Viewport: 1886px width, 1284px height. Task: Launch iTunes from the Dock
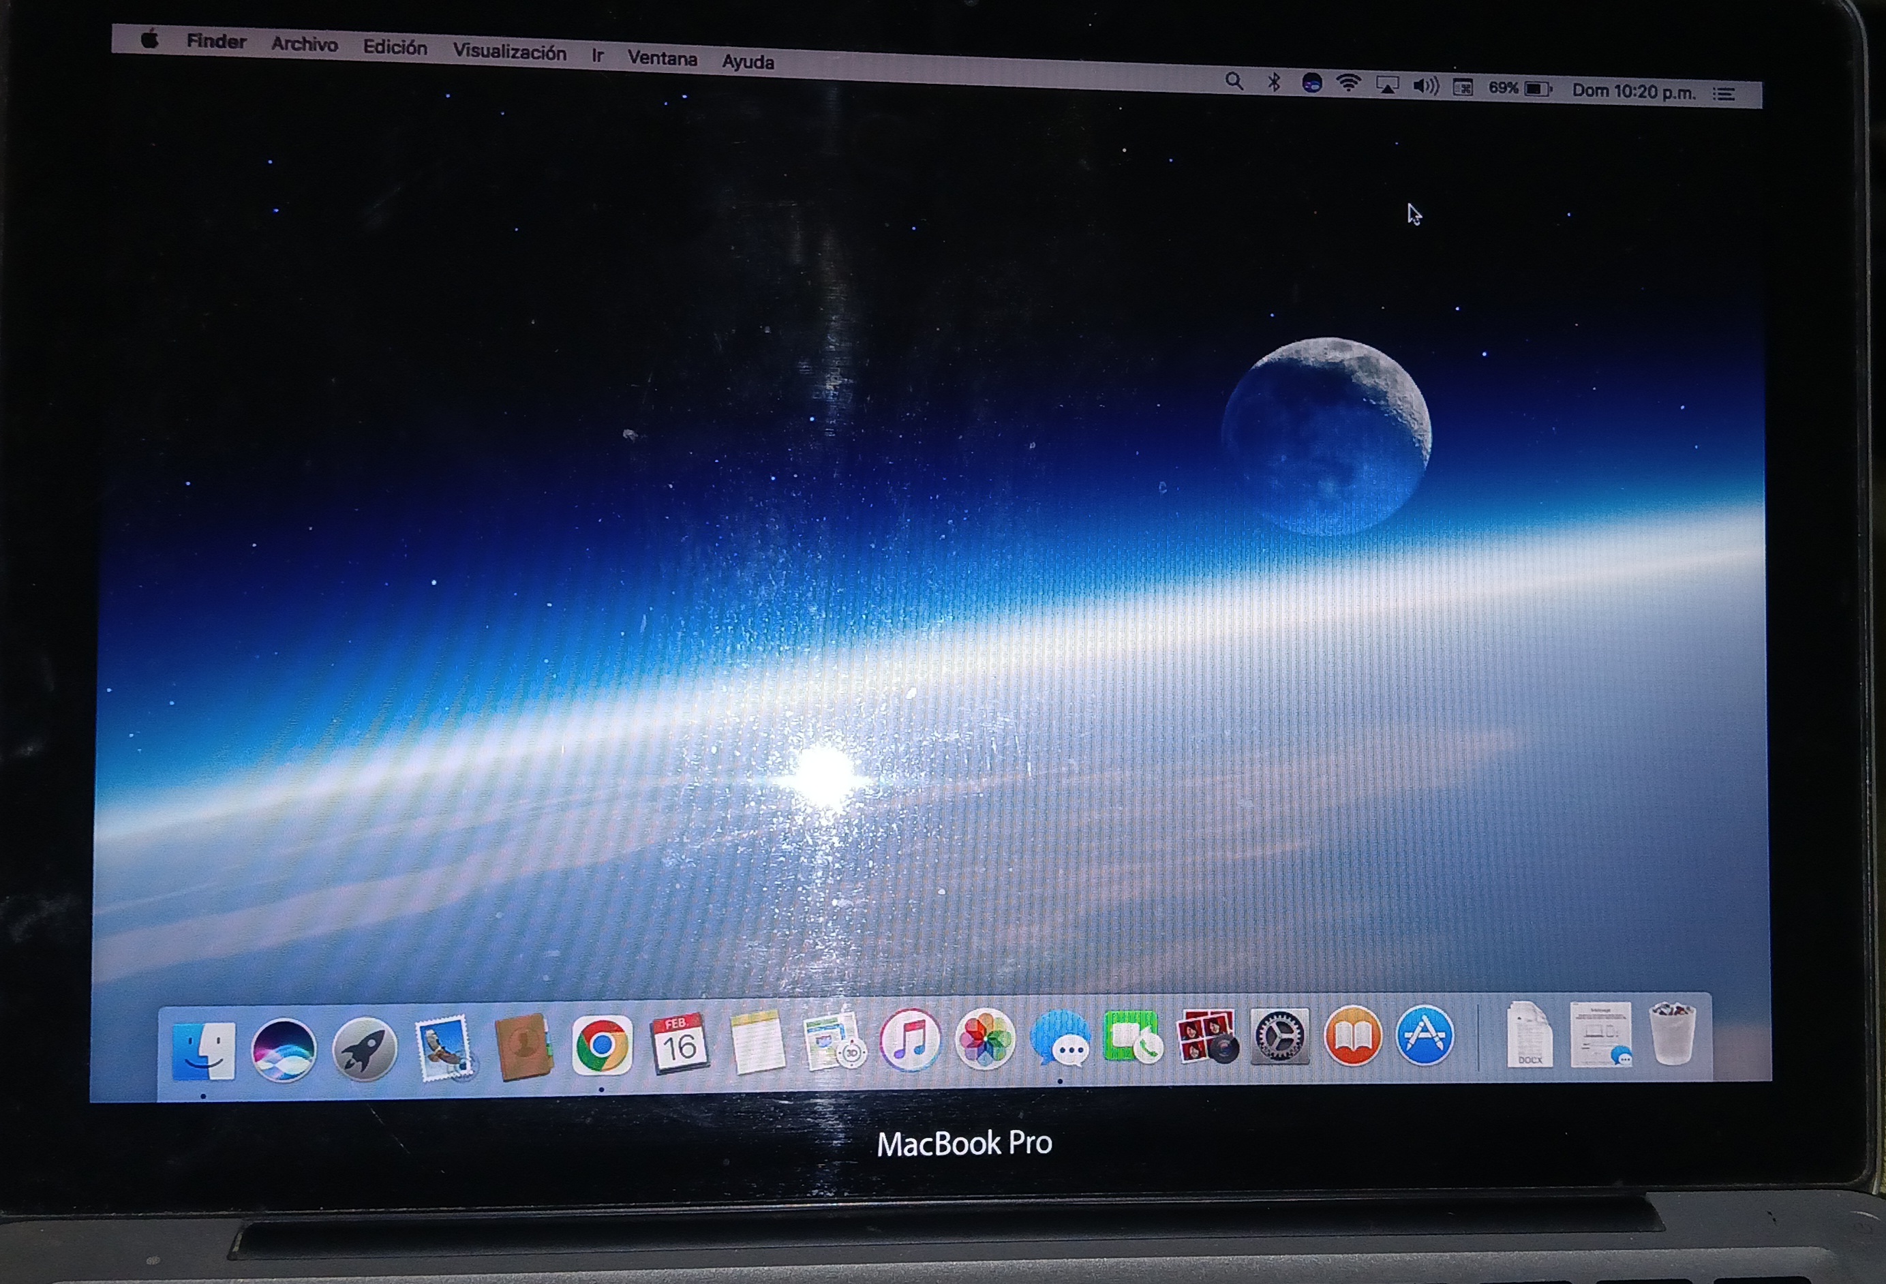click(x=910, y=1040)
